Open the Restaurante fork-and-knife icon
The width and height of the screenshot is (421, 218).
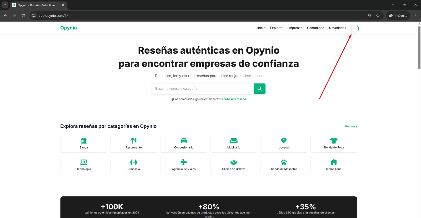click(134, 141)
